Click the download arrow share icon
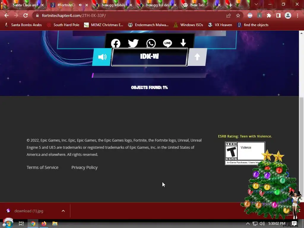304x228 pixels. pyautogui.click(x=183, y=43)
